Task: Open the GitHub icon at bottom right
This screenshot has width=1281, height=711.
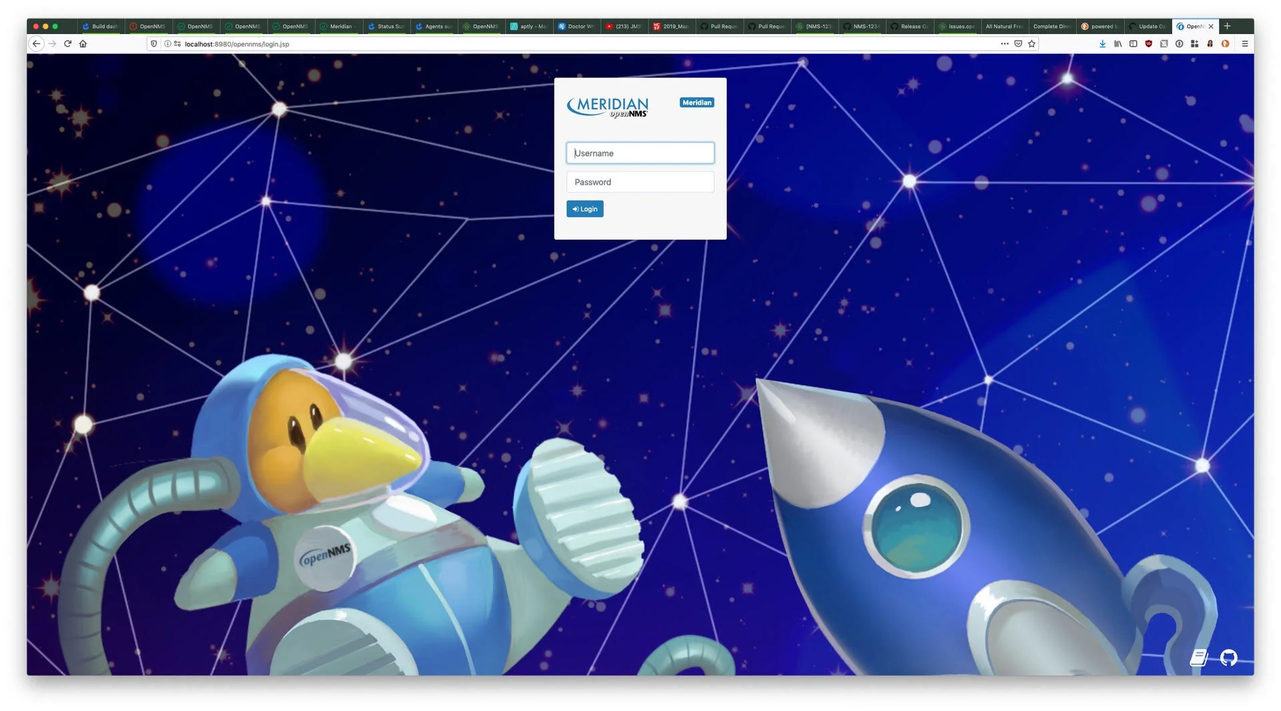Action: point(1228,658)
